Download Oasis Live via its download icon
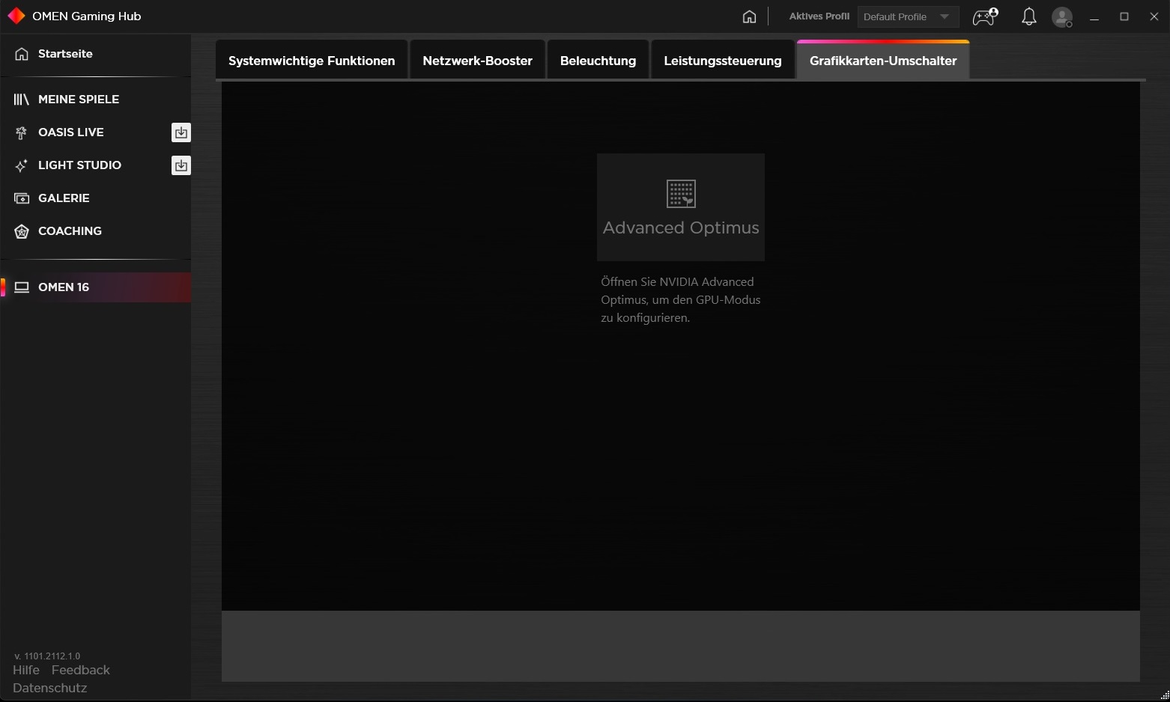The width and height of the screenshot is (1170, 702). click(181, 132)
